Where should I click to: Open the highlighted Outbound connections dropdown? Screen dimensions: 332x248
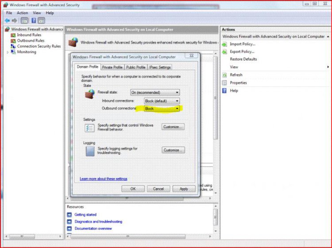pos(162,108)
